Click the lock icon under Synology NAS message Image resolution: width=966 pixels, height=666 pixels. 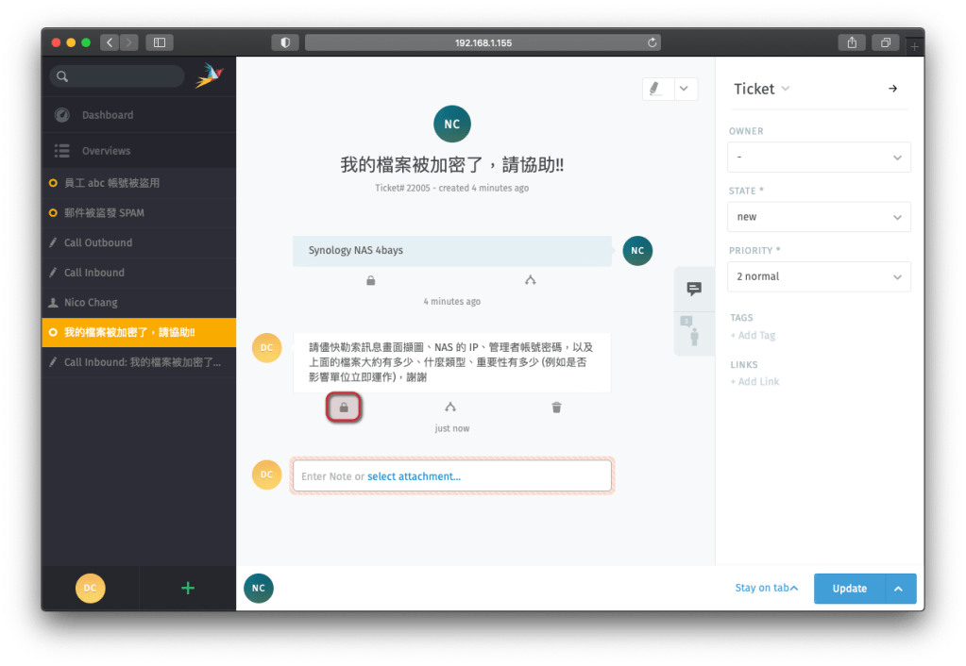click(371, 280)
